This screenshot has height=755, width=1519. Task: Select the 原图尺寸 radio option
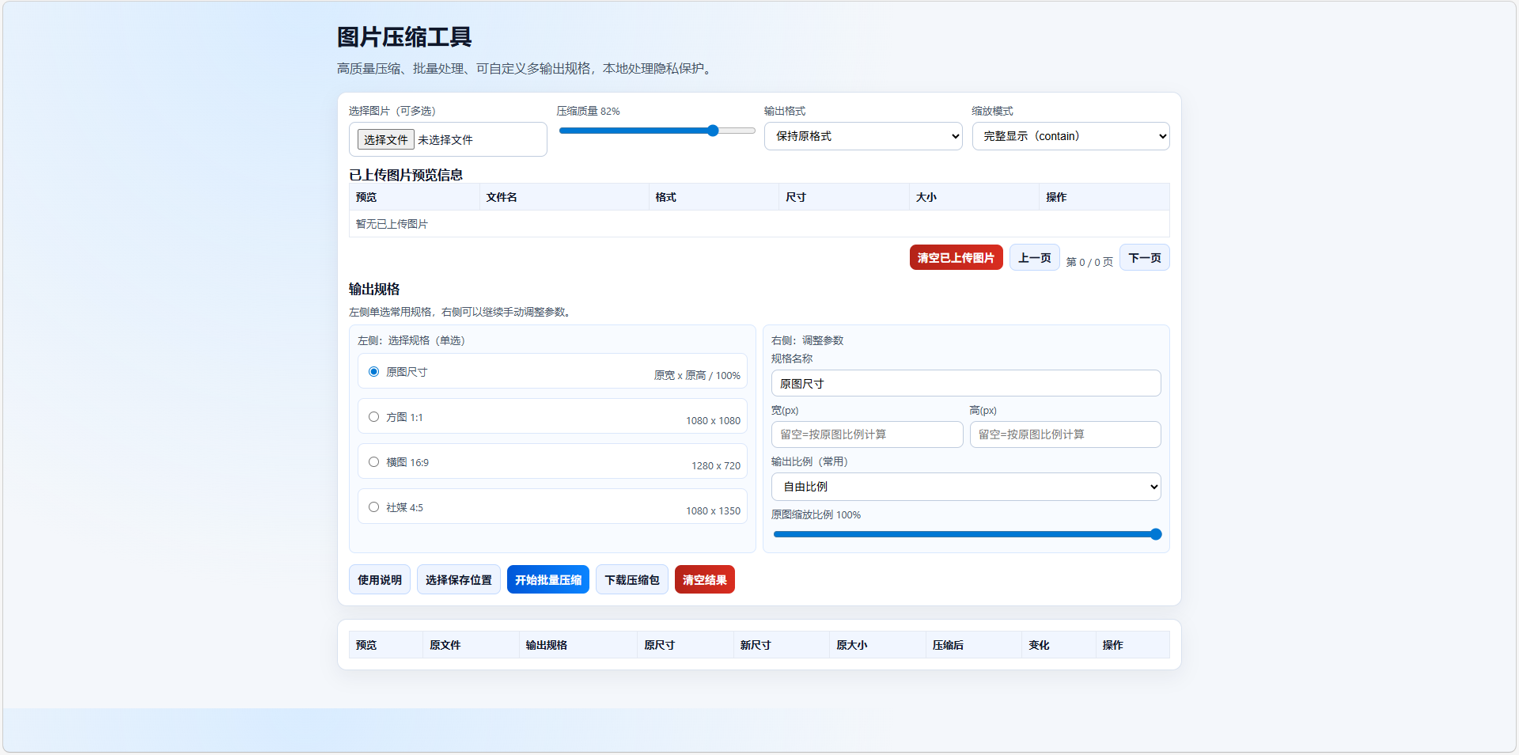373,370
